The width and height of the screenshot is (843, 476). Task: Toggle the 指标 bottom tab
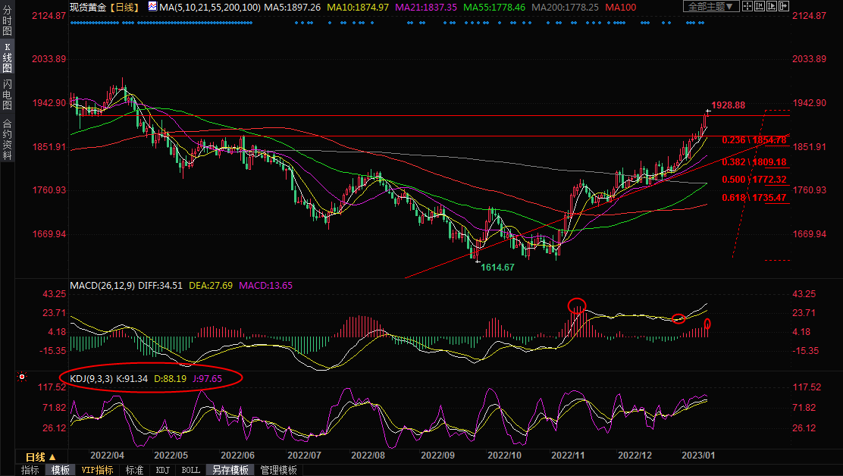30,470
